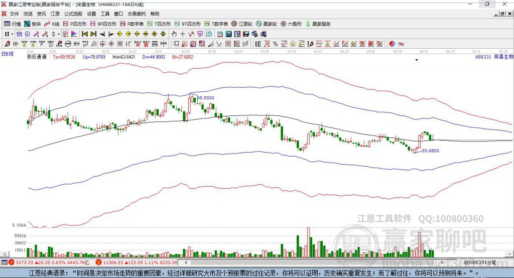514x278 pixels.
Task: Open the 工具 menu
Action: coord(105,14)
